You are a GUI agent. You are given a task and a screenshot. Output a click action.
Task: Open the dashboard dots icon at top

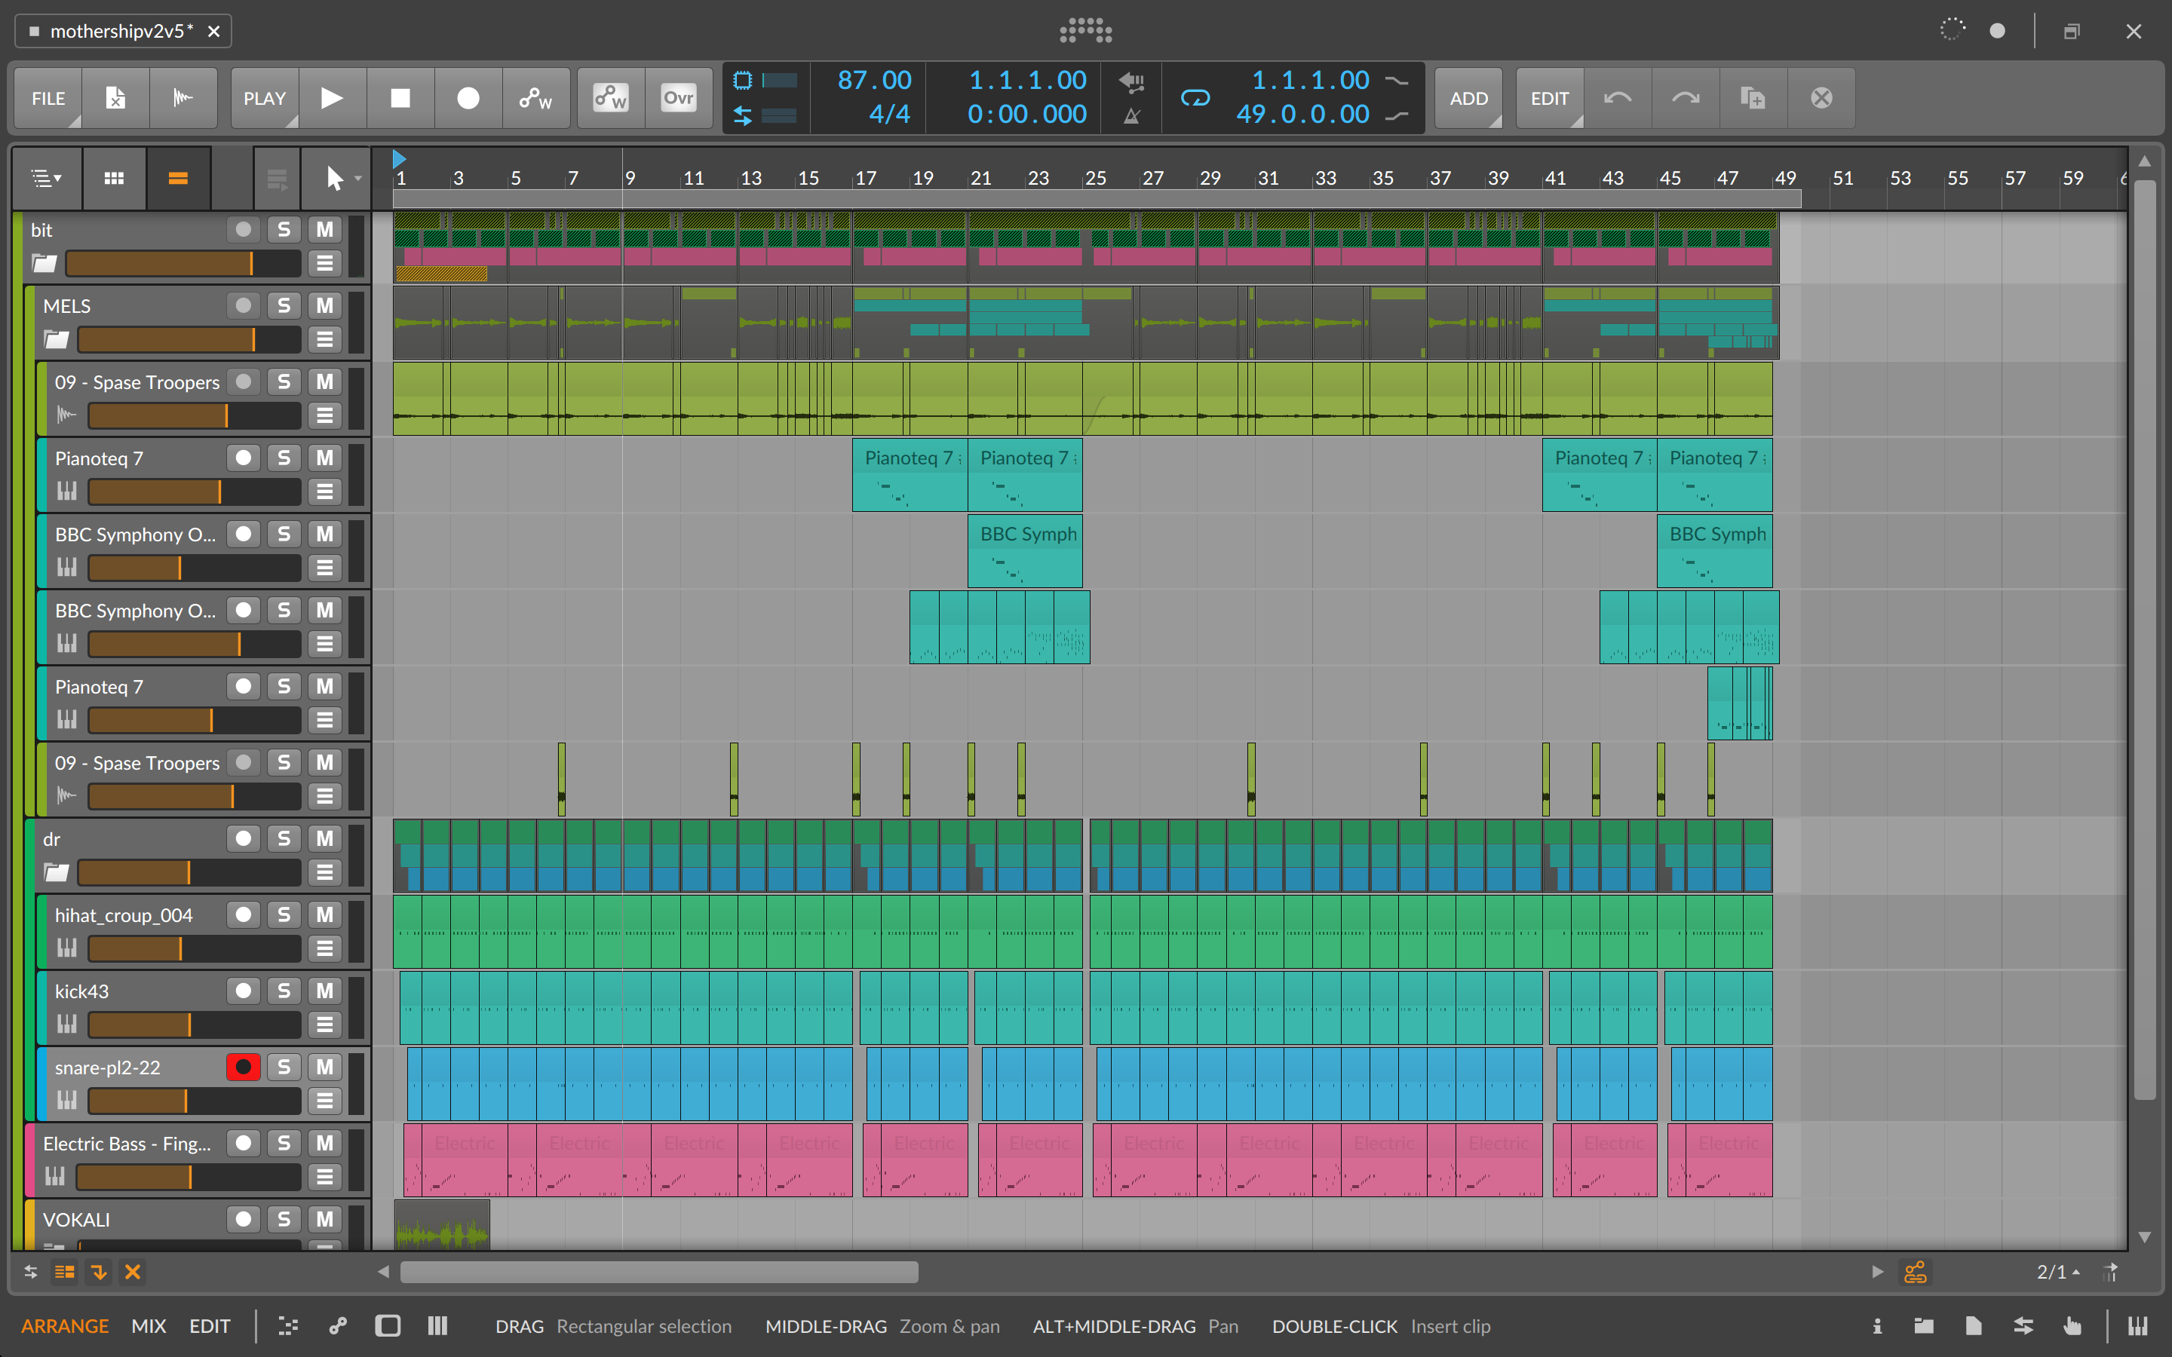(1086, 30)
